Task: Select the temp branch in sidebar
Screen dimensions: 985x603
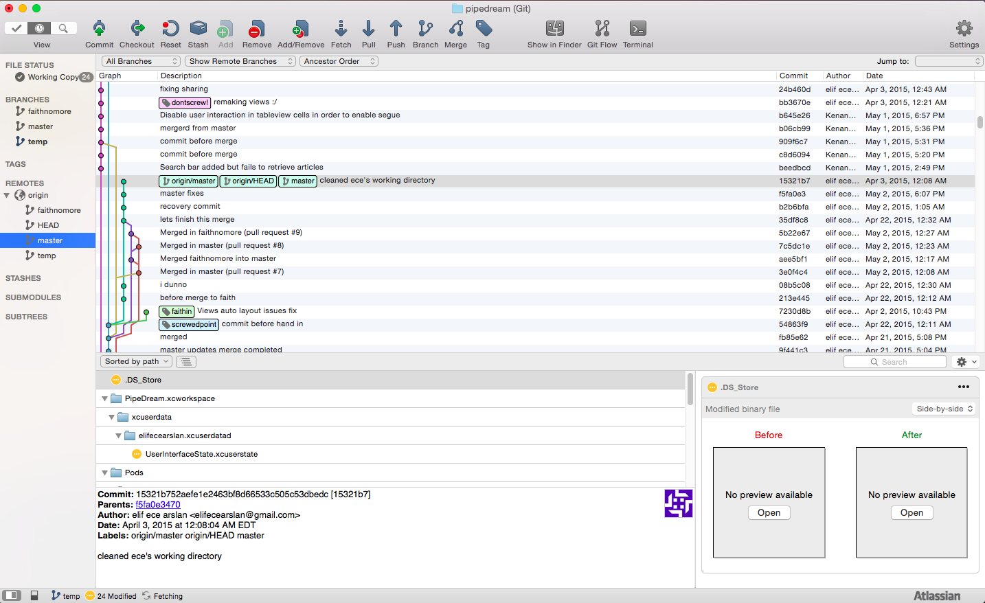Action: click(38, 141)
